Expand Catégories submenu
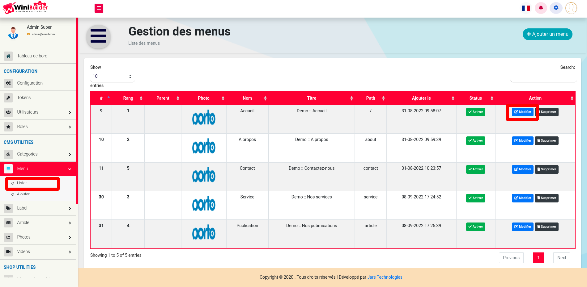This screenshot has height=287, width=587. tap(70, 155)
